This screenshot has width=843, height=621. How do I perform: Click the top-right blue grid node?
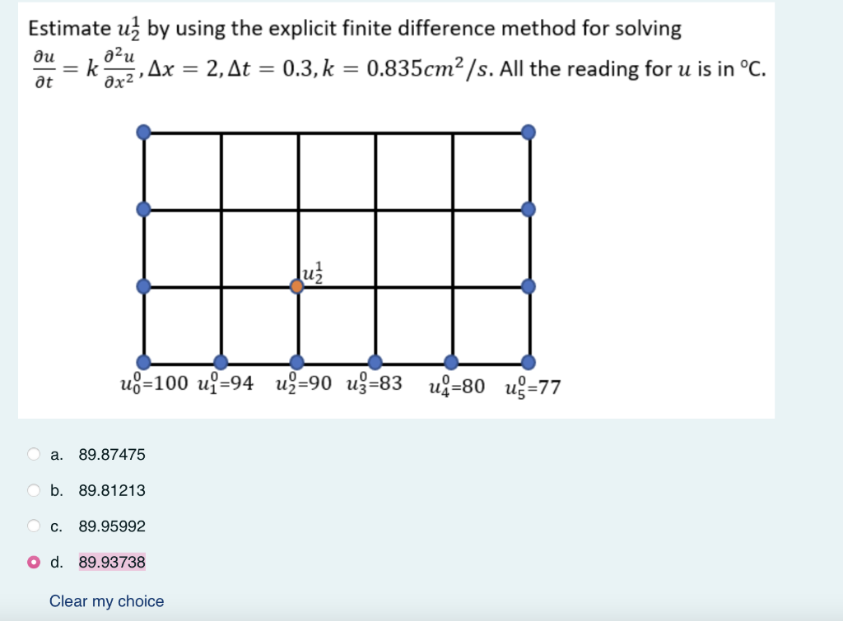[528, 131]
